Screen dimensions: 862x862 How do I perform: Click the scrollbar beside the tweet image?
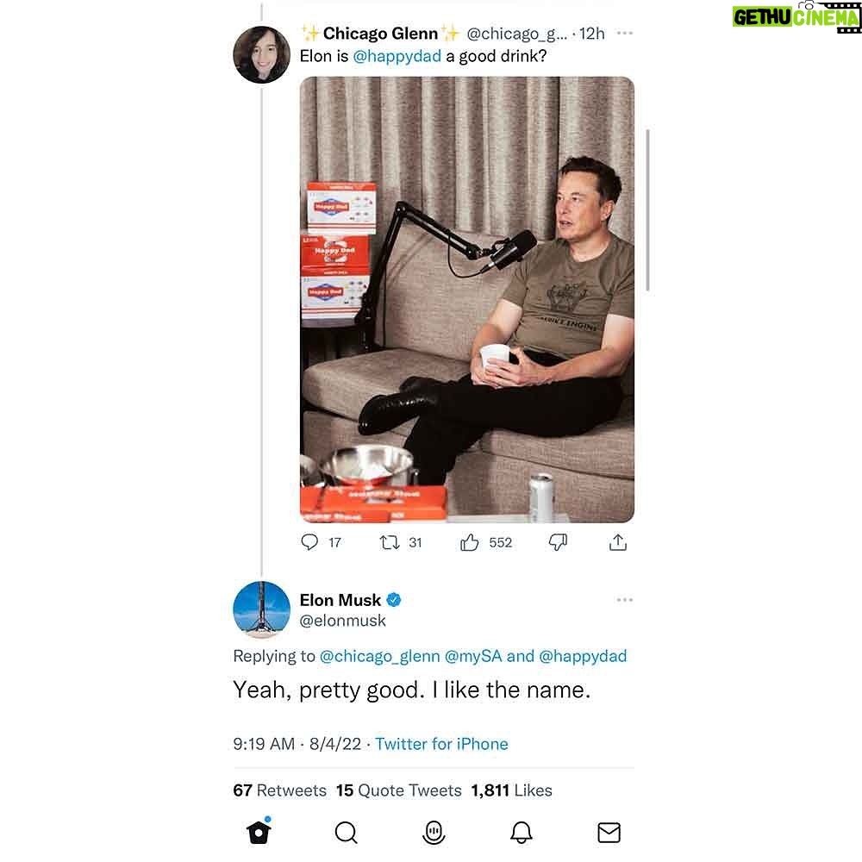click(648, 210)
